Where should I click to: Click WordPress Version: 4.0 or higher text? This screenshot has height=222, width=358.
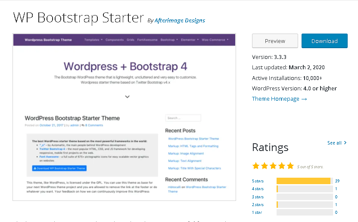294,89
